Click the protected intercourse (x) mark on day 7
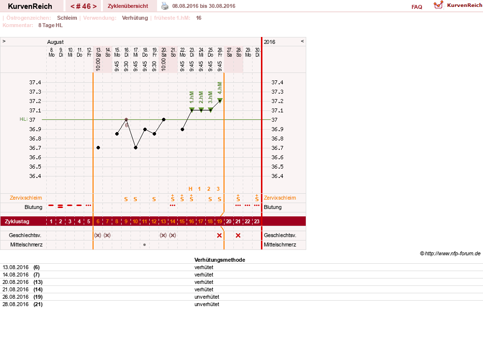 coord(107,236)
